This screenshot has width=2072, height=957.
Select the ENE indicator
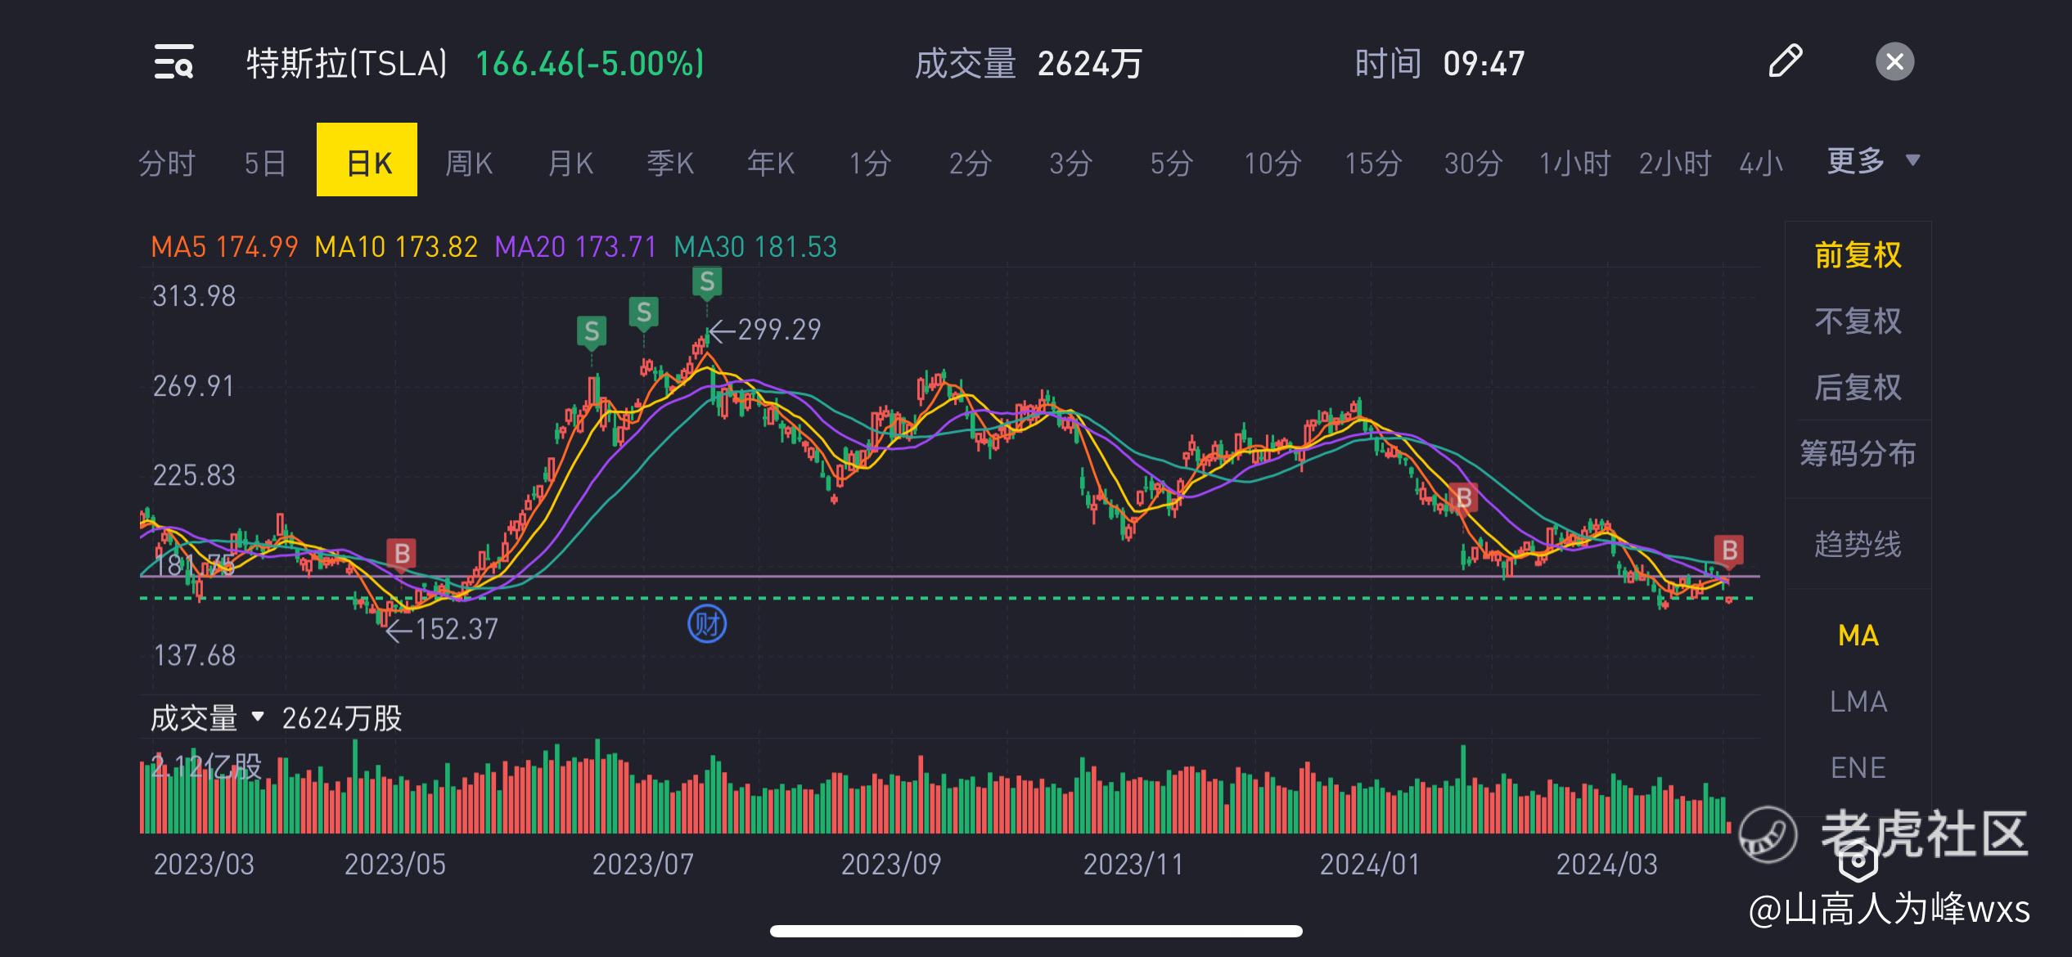[x=1858, y=768]
